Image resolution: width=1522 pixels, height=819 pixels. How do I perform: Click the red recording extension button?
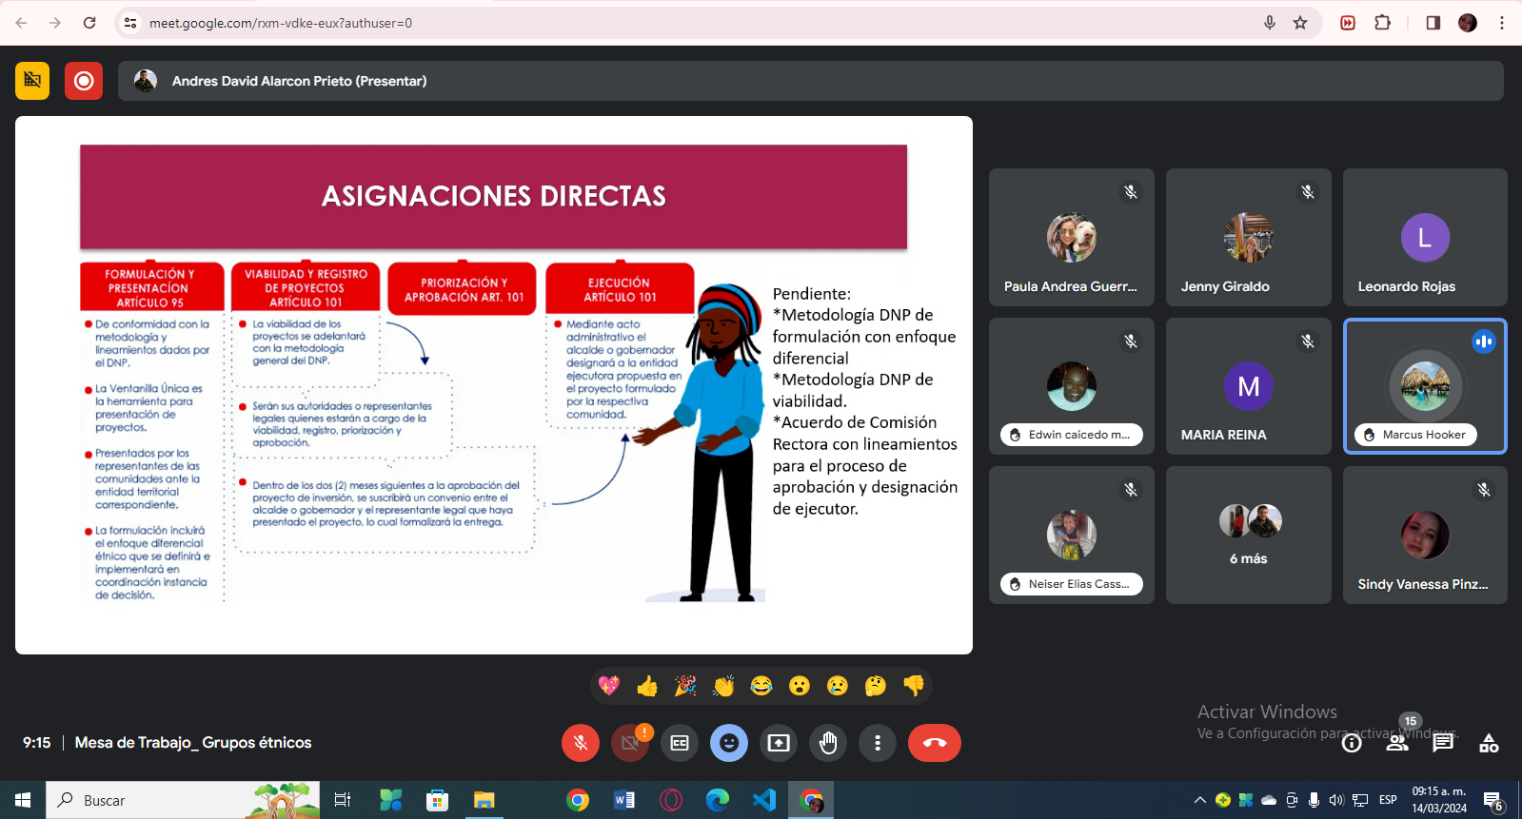pyautogui.click(x=84, y=81)
